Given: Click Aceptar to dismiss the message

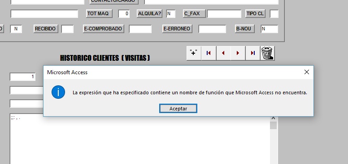Looking at the screenshot, I should pyautogui.click(x=178, y=109).
